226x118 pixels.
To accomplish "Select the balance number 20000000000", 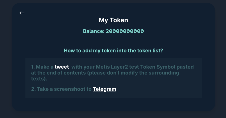I will [x=125, y=31].
